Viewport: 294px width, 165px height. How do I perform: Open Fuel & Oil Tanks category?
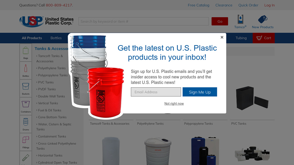pyautogui.click(x=49, y=110)
